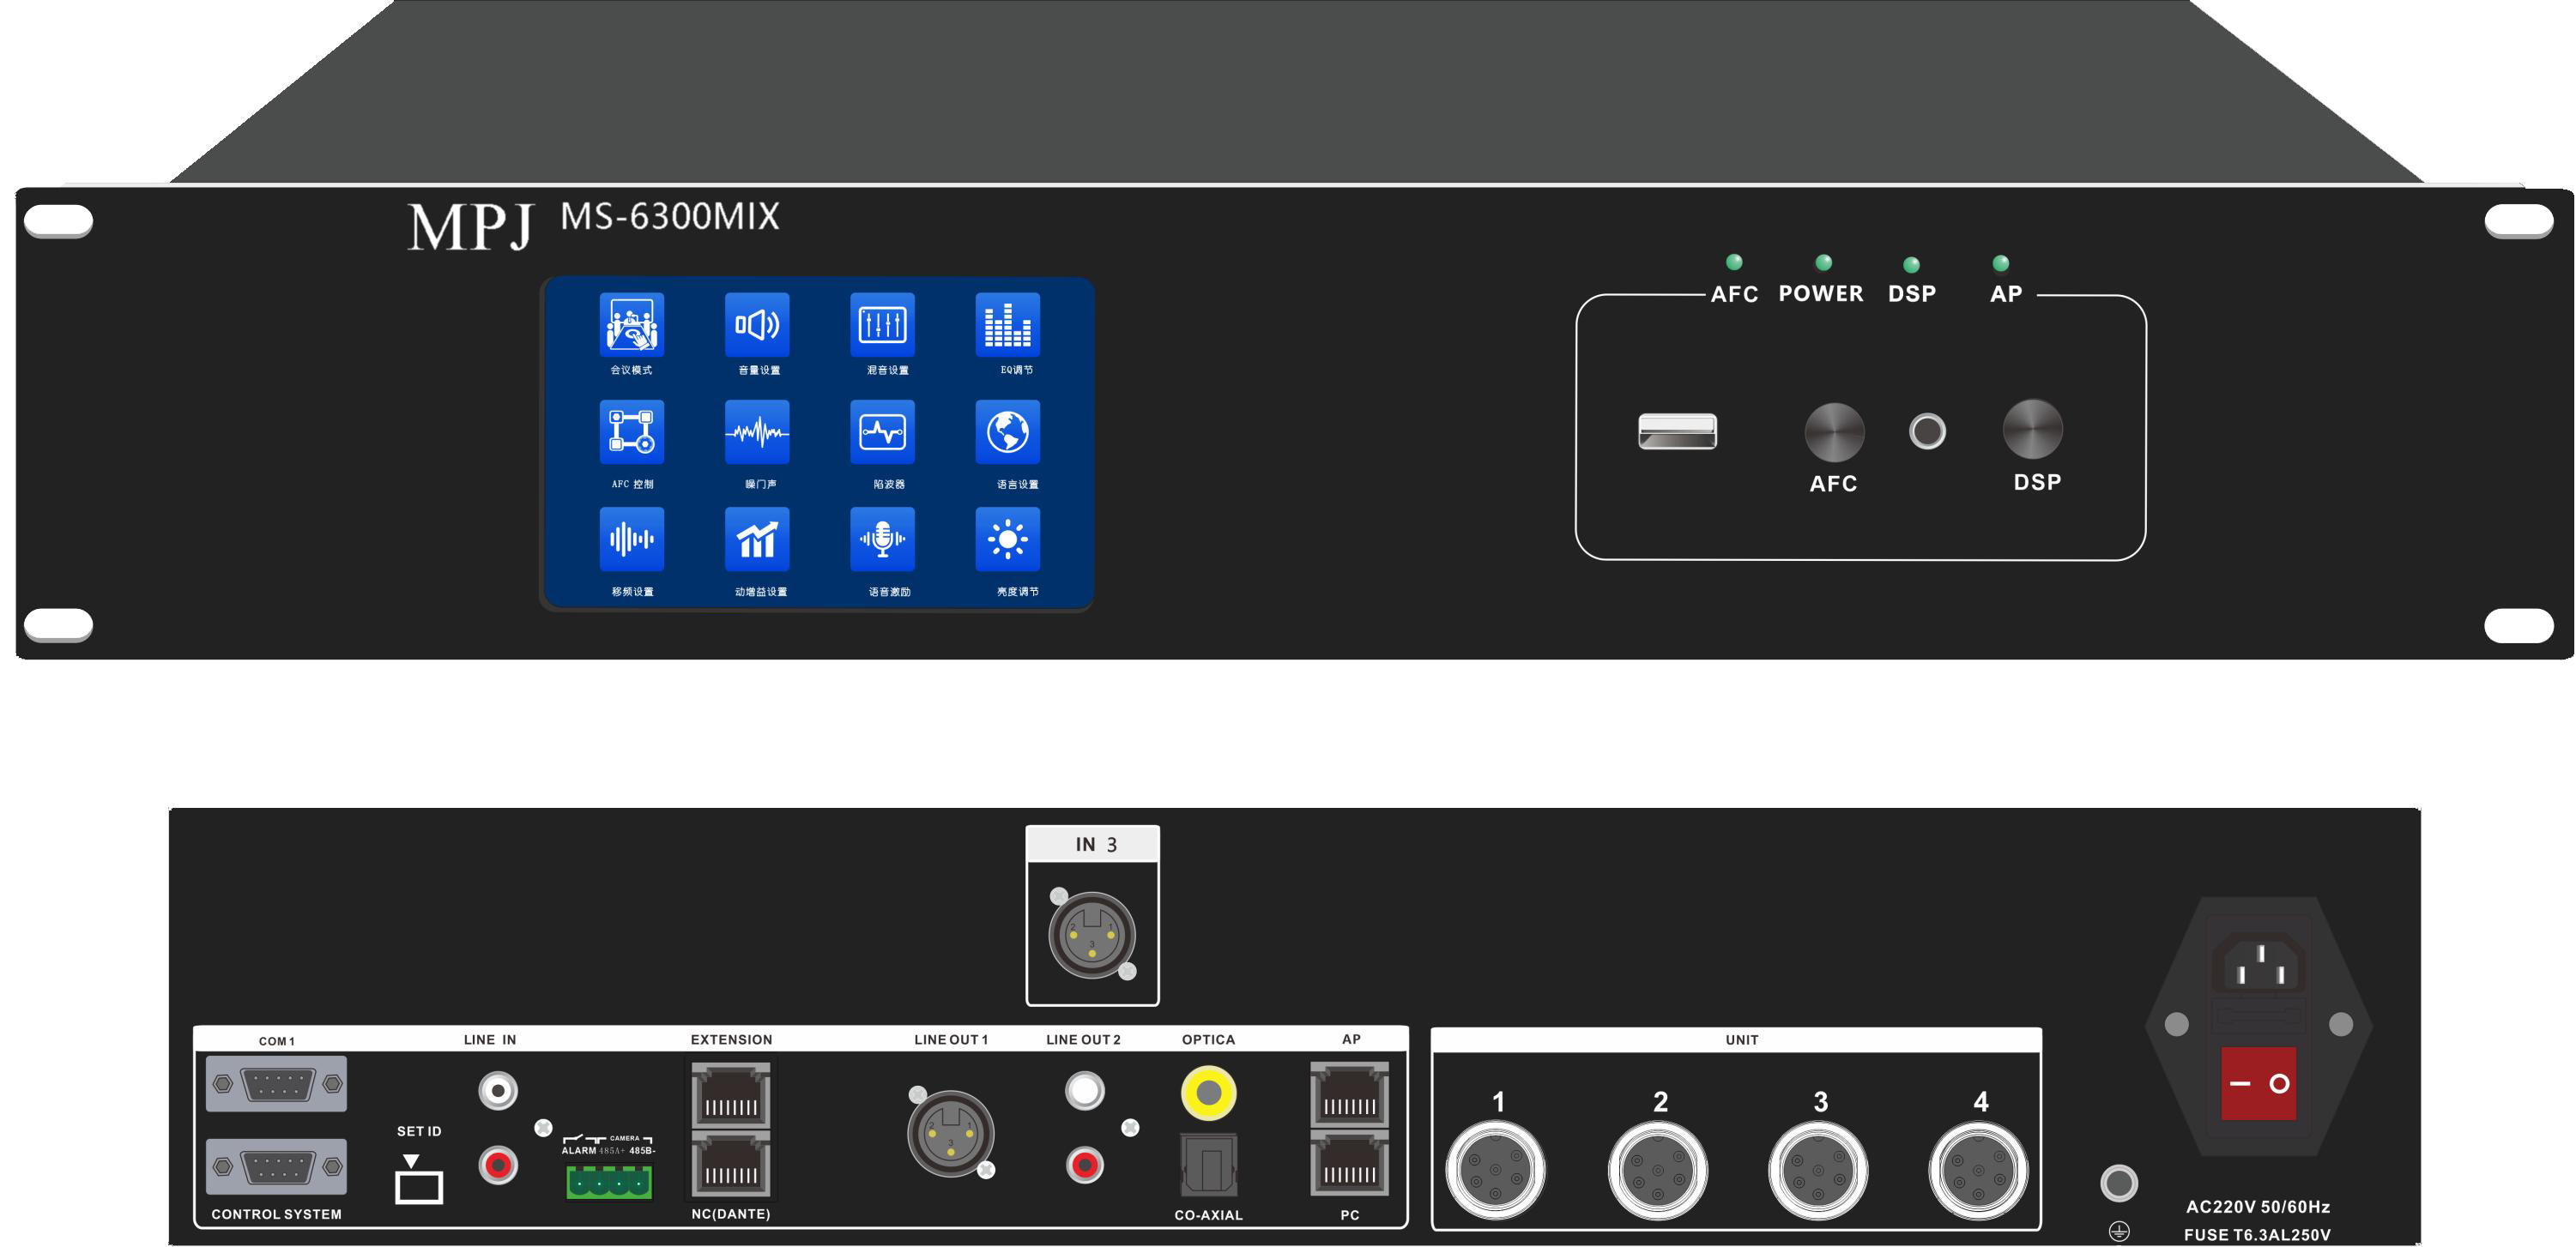Select the 语言设置 globe language icon
Viewport: 2576px width, 1247px height.
click(x=1008, y=431)
